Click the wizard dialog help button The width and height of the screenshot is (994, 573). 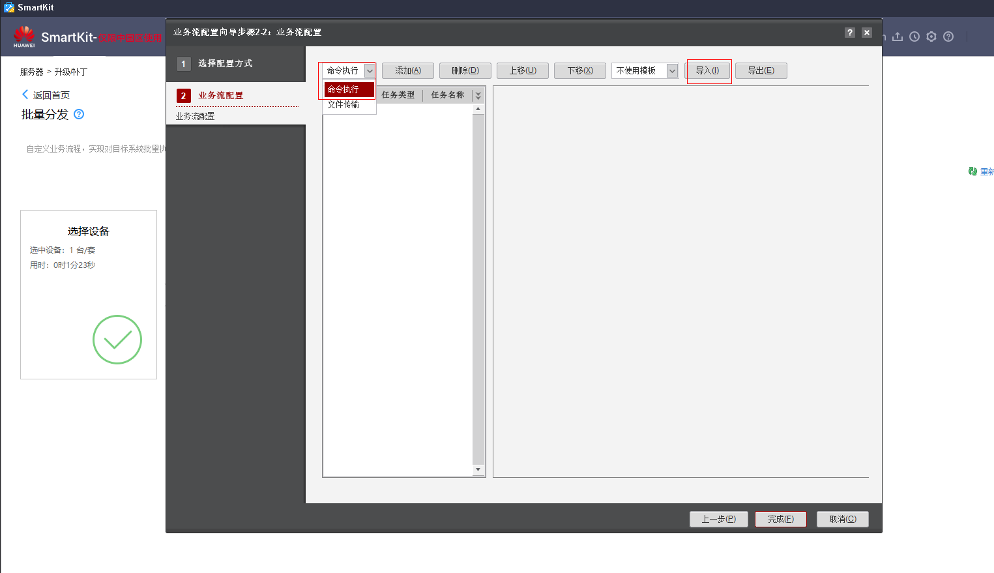850,33
